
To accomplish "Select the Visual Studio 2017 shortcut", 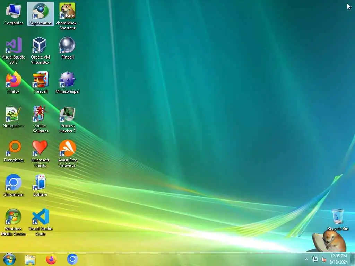I will pos(14,51).
